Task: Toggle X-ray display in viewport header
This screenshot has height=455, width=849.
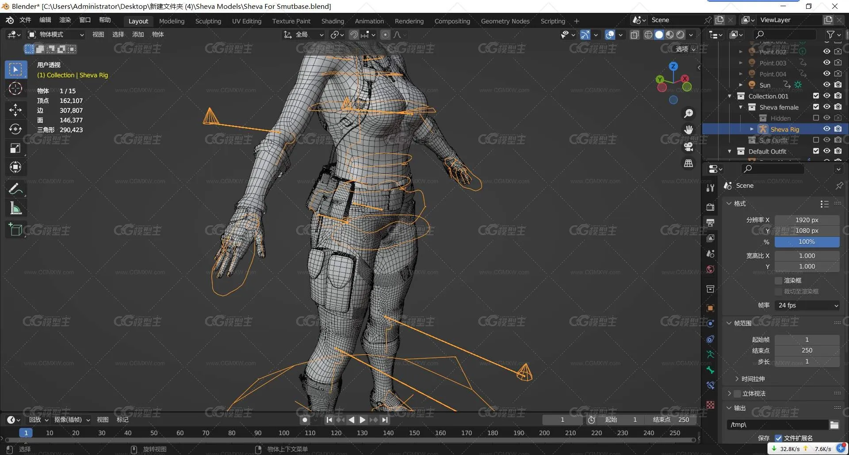Action: [x=635, y=34]
